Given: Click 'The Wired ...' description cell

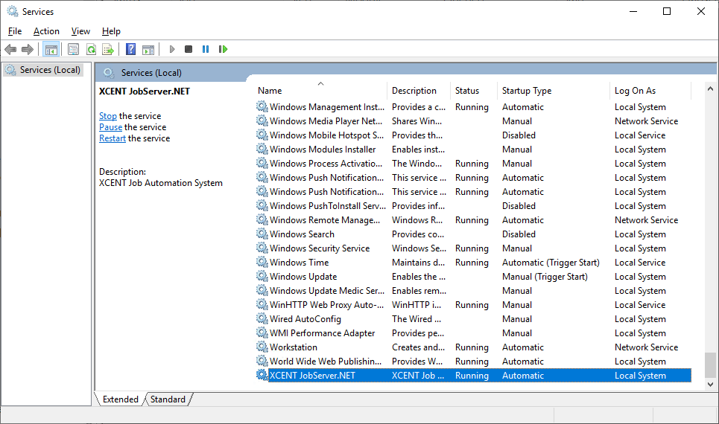Looking at the screenshot, I should [416, 318].
